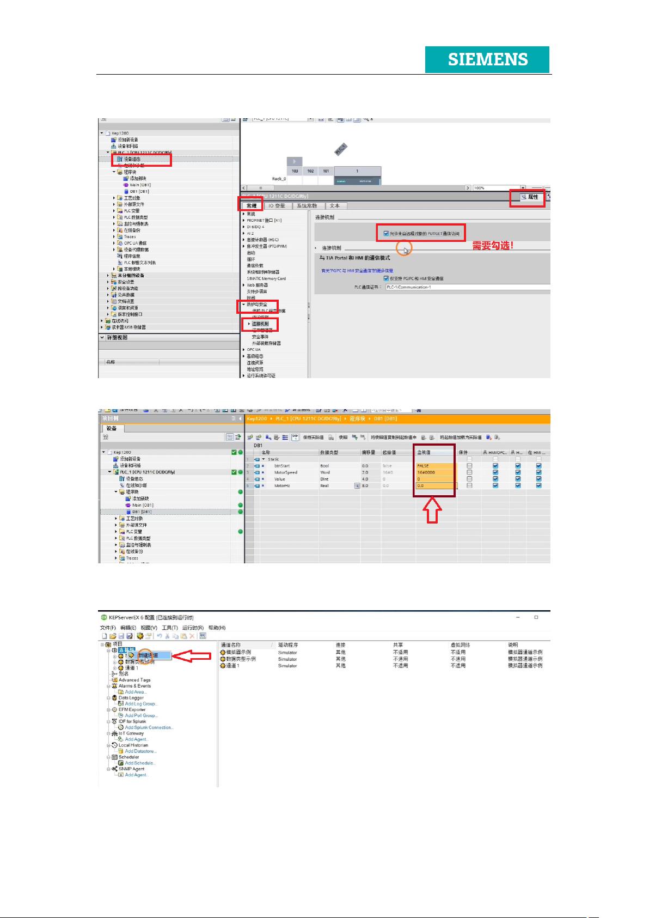Click the 设备组态 device configuration icon under PLC_1
The height and width of the screenshot is (918, 649).
coord(120,159)
